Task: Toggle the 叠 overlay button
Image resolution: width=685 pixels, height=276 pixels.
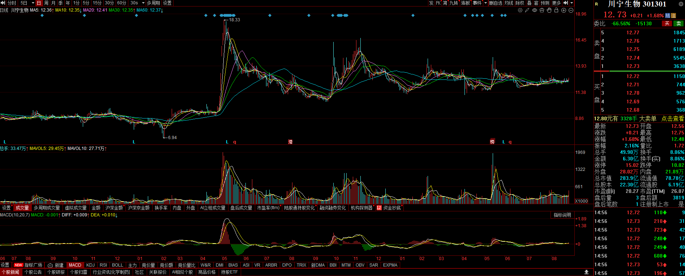Action: point(529,3)
